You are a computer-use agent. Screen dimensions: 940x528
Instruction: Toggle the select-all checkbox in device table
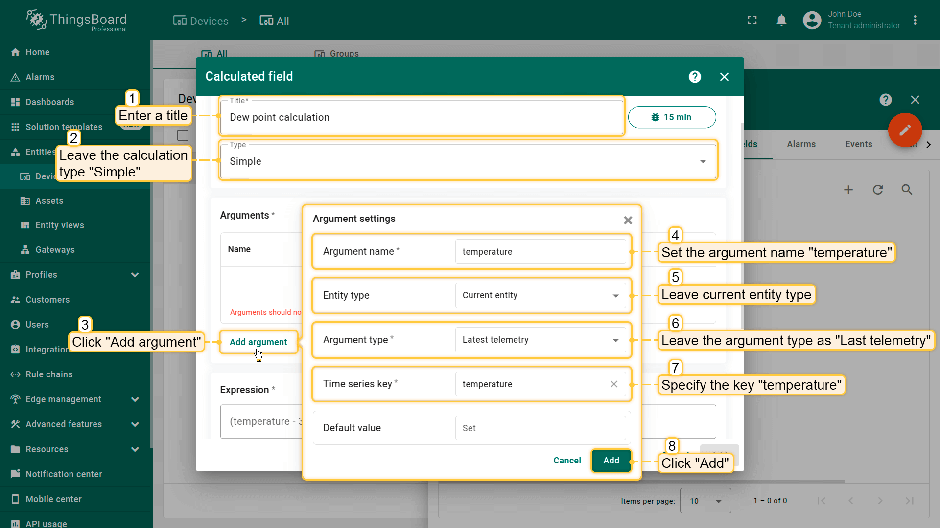coord(183,135)
